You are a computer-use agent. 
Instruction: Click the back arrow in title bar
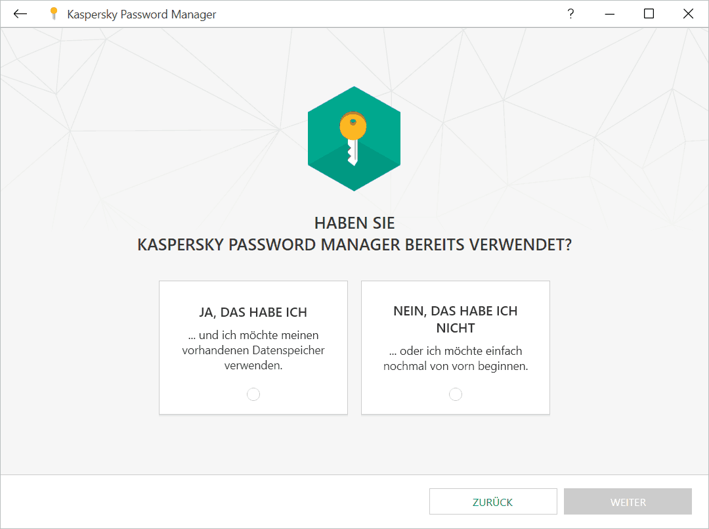pos(20,14)
